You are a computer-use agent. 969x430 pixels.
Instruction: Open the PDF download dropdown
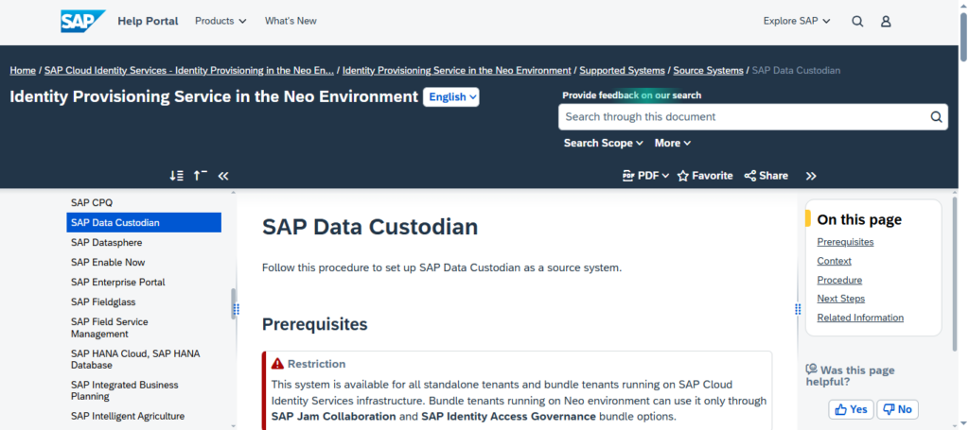click(x=645, y=176)
